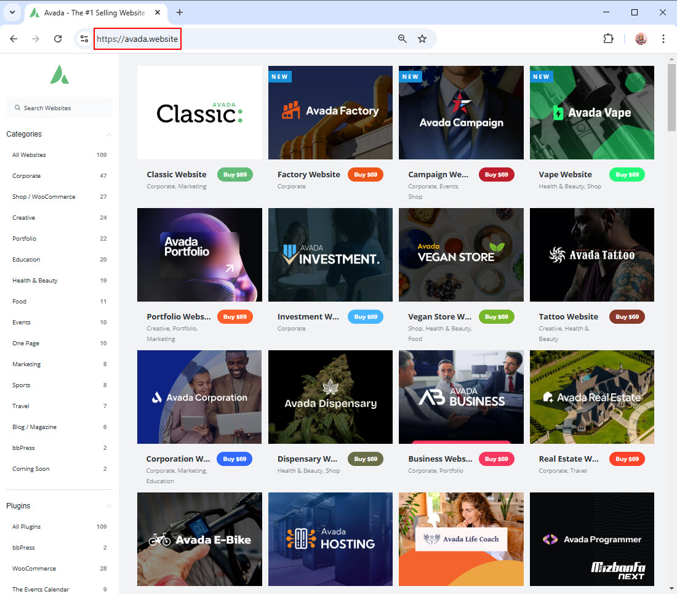677x594 pixels.
Task: Open the Chrome profile avatar
Action: click(x=641, y=39)
